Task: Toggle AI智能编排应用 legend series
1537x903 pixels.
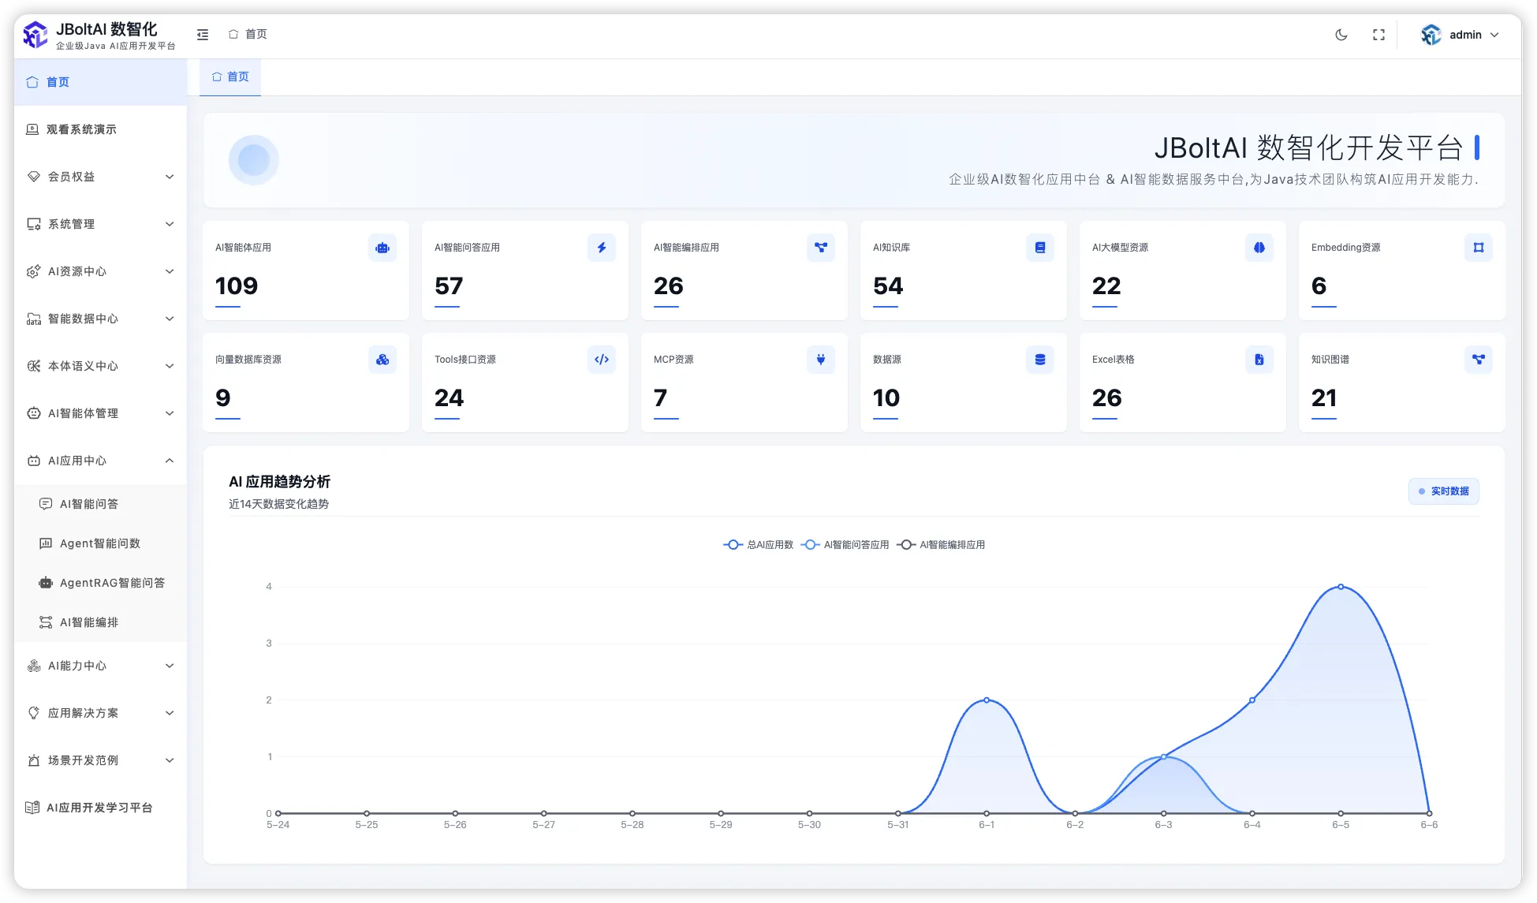Action: coord(941,545)
